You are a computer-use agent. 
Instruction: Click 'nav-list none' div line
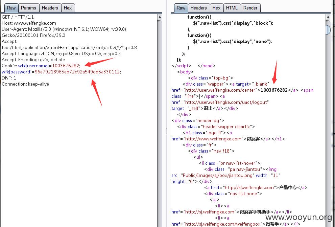[233, 194]
